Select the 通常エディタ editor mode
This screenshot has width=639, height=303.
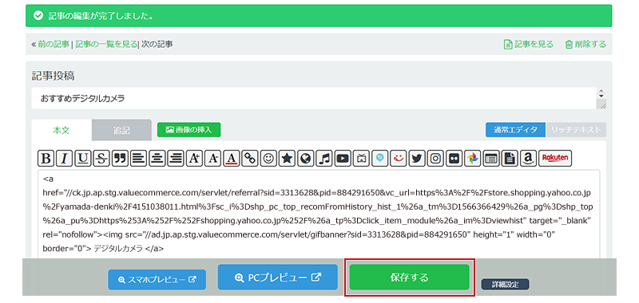(x=515, y=130)
